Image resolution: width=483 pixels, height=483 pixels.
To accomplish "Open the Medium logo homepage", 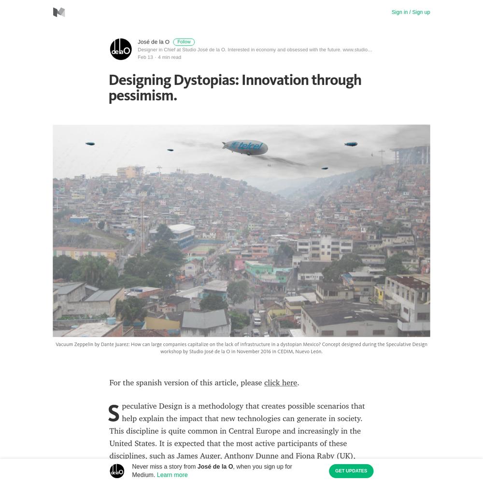I will coord(59,13).
